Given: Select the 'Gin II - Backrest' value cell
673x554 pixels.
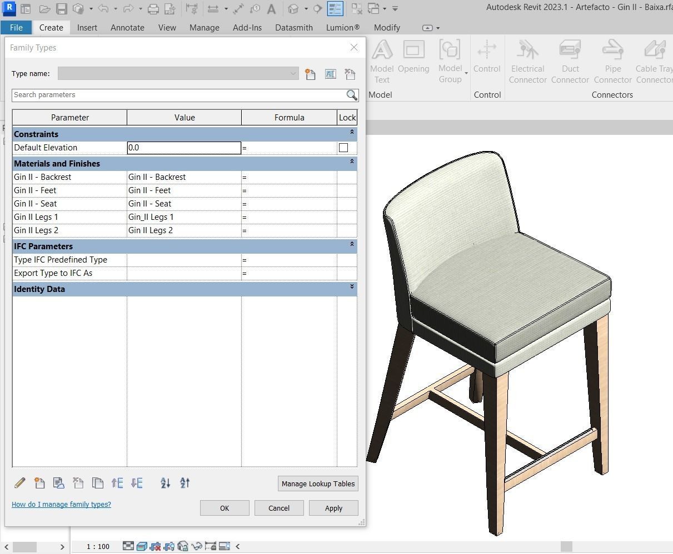Looking at the screenshot, I should [x=184, y=177].
